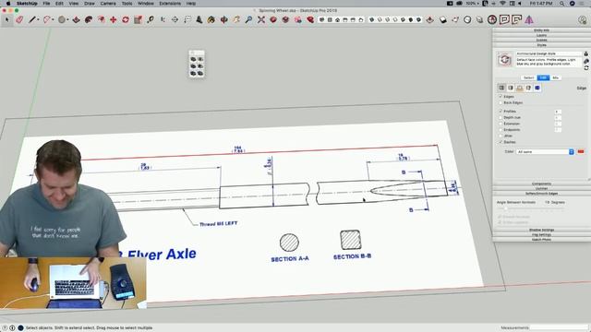Toggle the Profiles checkbox

[501, 112]
